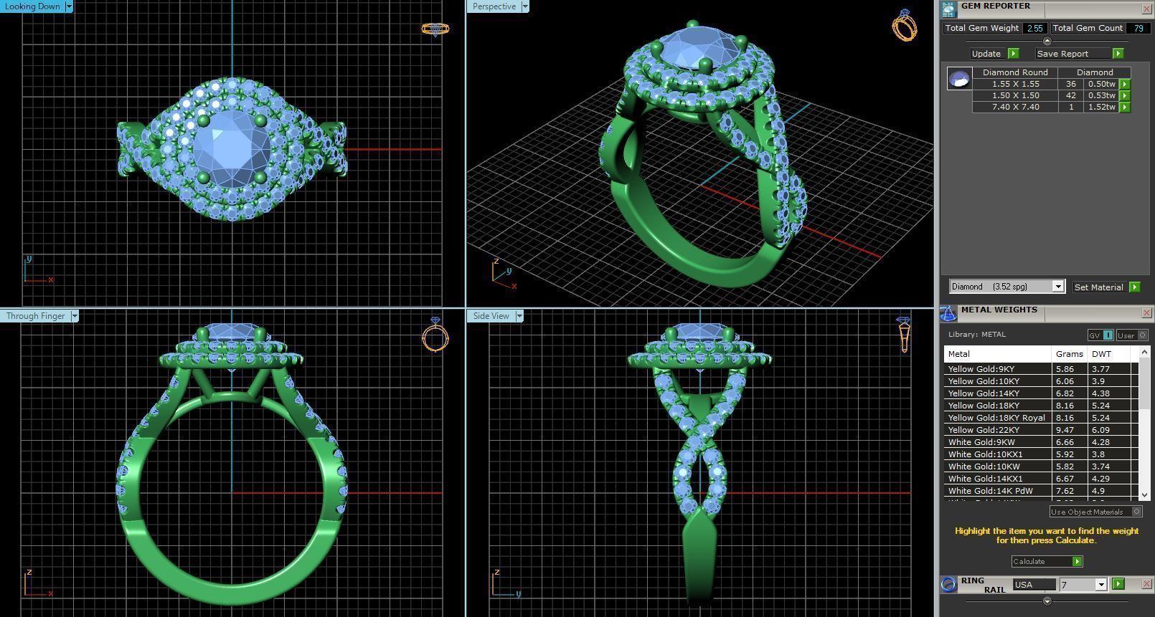Close the Metal Weights panel
The image size is (1155, 617).
click(x=1146, y=313)
